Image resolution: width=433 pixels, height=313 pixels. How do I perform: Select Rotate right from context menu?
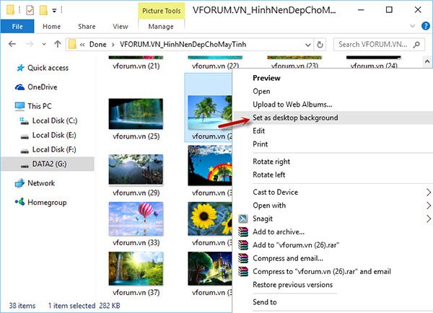click(x=271, y=162)
